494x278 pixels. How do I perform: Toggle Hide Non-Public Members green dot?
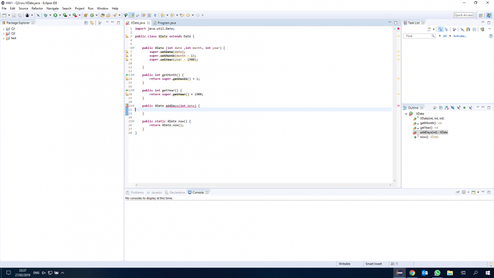[x=464, y=108]
